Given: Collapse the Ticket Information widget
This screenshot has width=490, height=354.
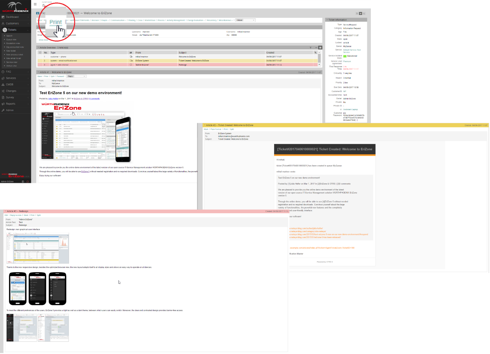Looking at the screenshot, I should point(327,19).
